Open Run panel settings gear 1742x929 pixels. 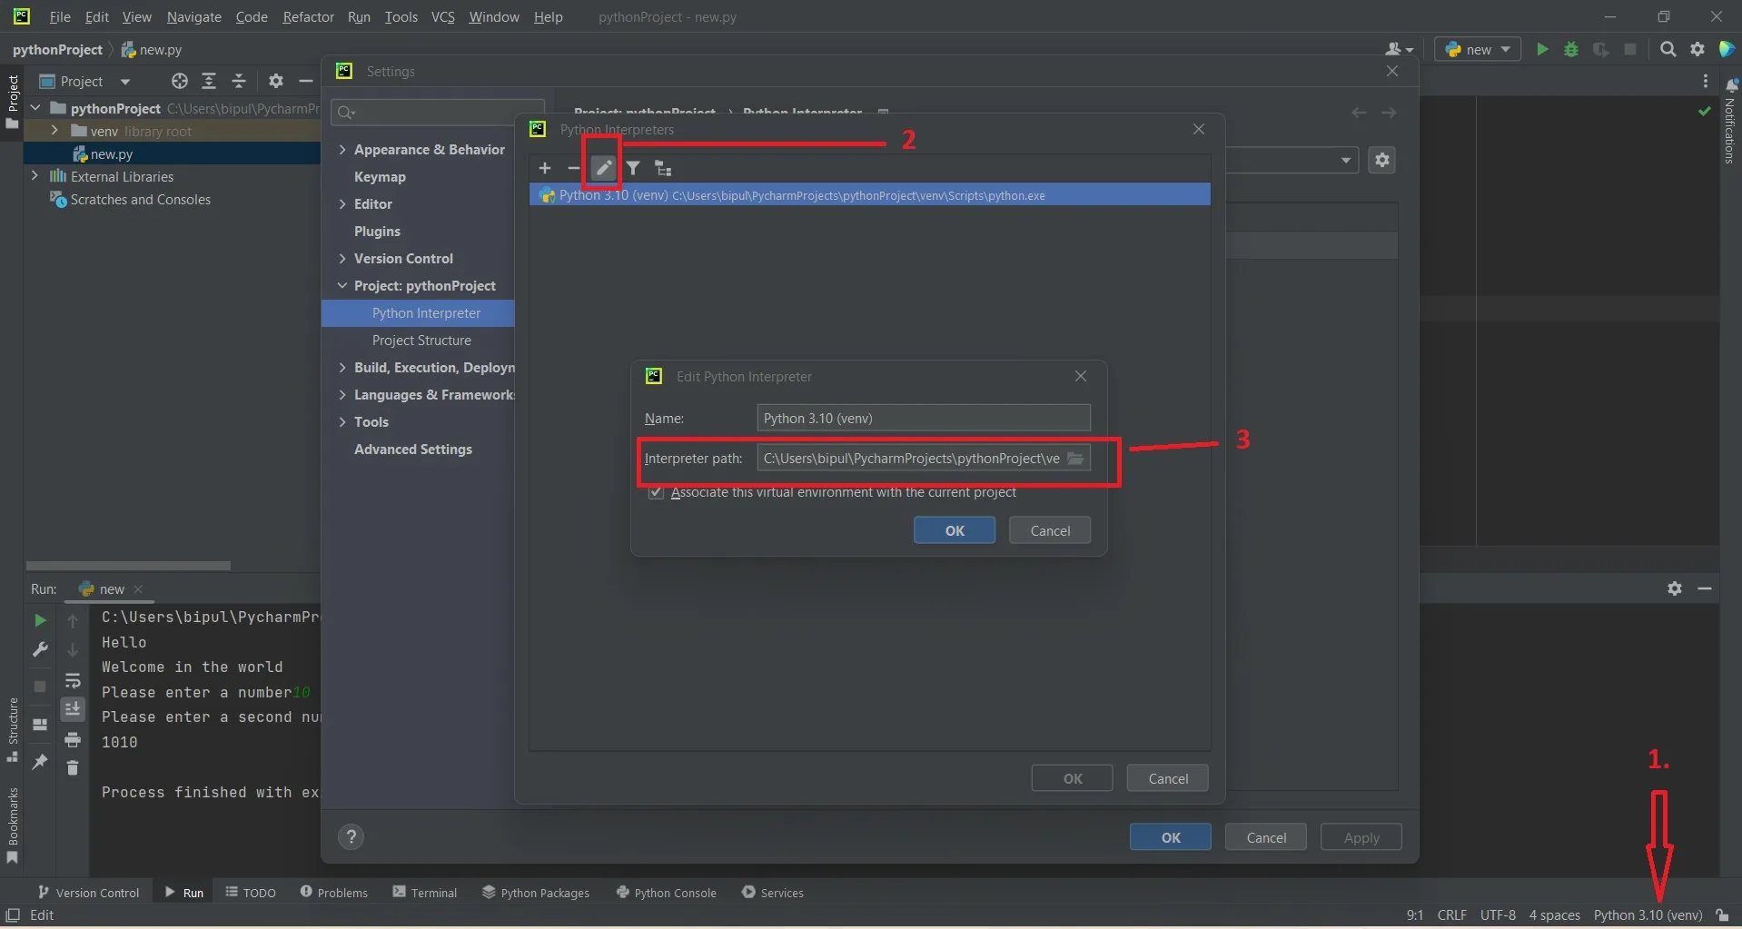(1675, 588)
